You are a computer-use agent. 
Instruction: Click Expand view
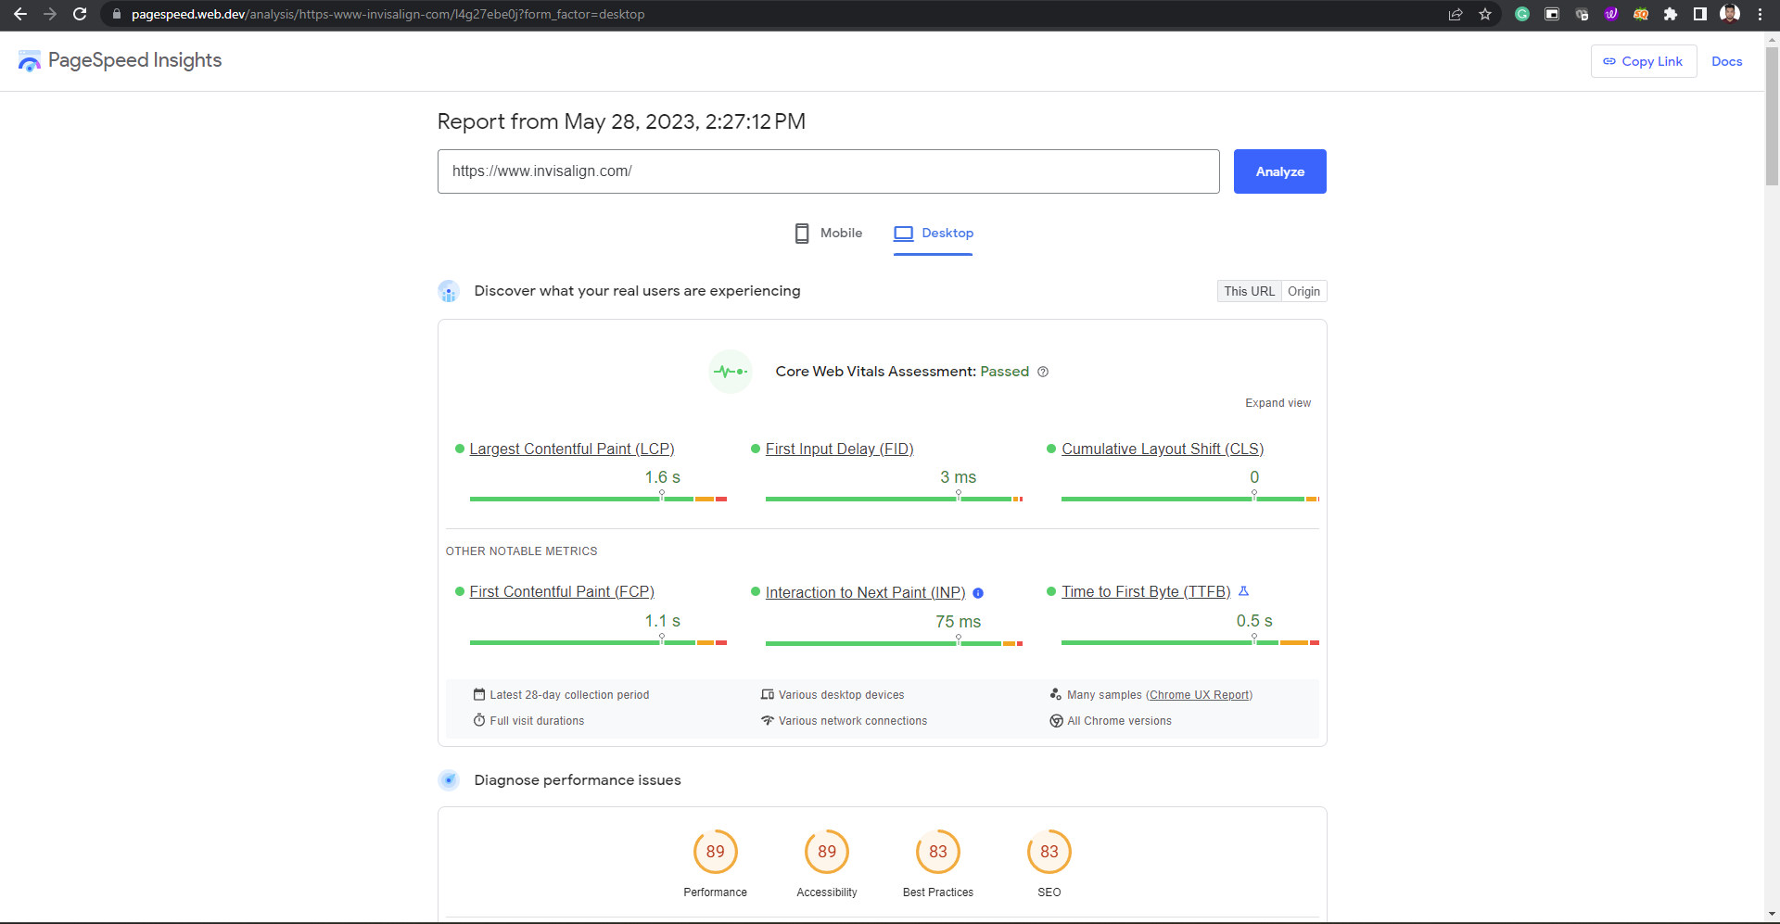pyautogui.click(x=1278, y=403)
